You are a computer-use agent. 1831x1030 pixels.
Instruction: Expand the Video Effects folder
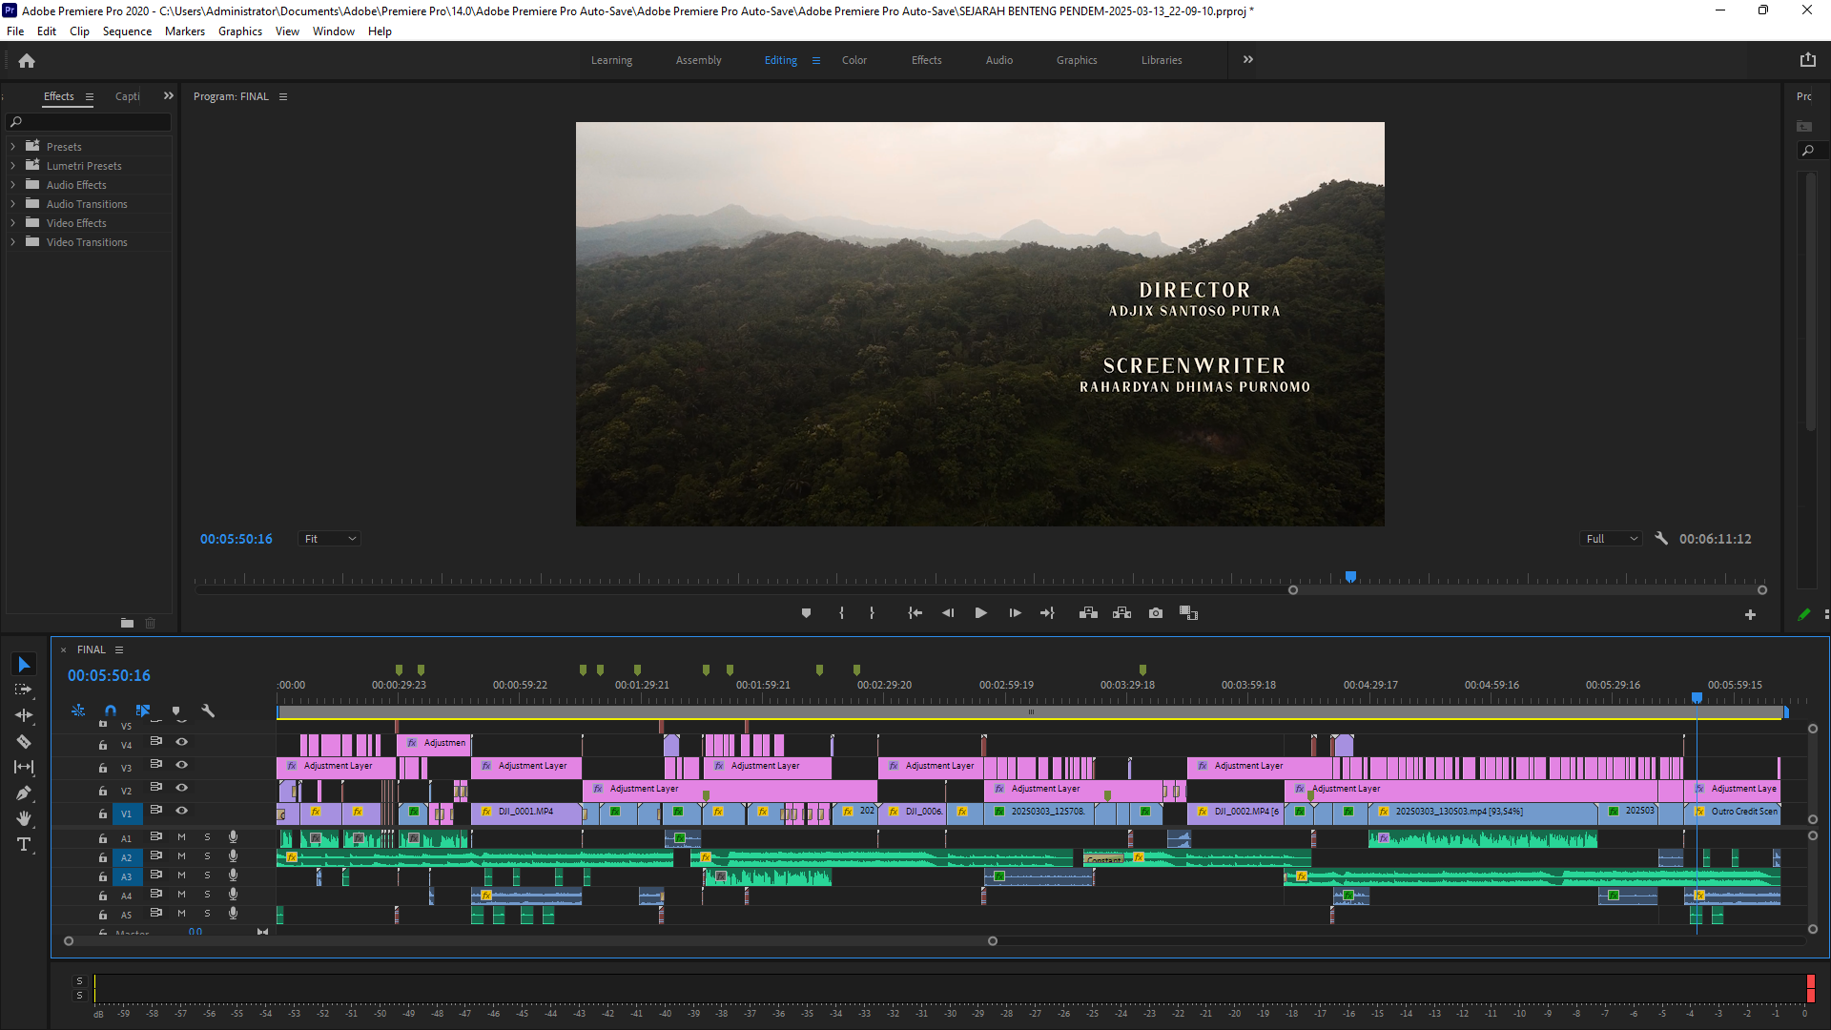[12, 223]
